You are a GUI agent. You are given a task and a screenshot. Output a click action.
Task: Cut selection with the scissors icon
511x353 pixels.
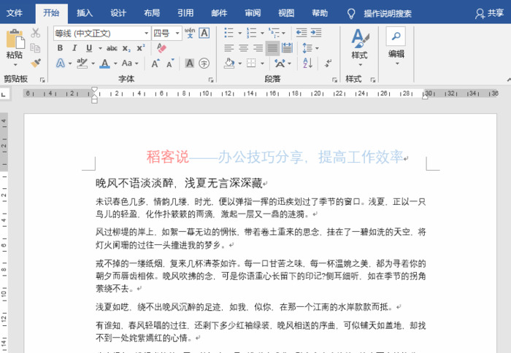coord(36,33)
